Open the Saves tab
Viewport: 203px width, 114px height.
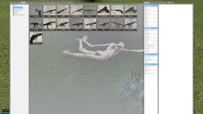click(64, 3)
